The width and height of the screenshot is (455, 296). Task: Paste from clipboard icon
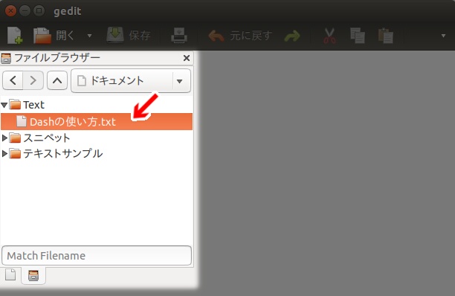click(x=386, y=36)
